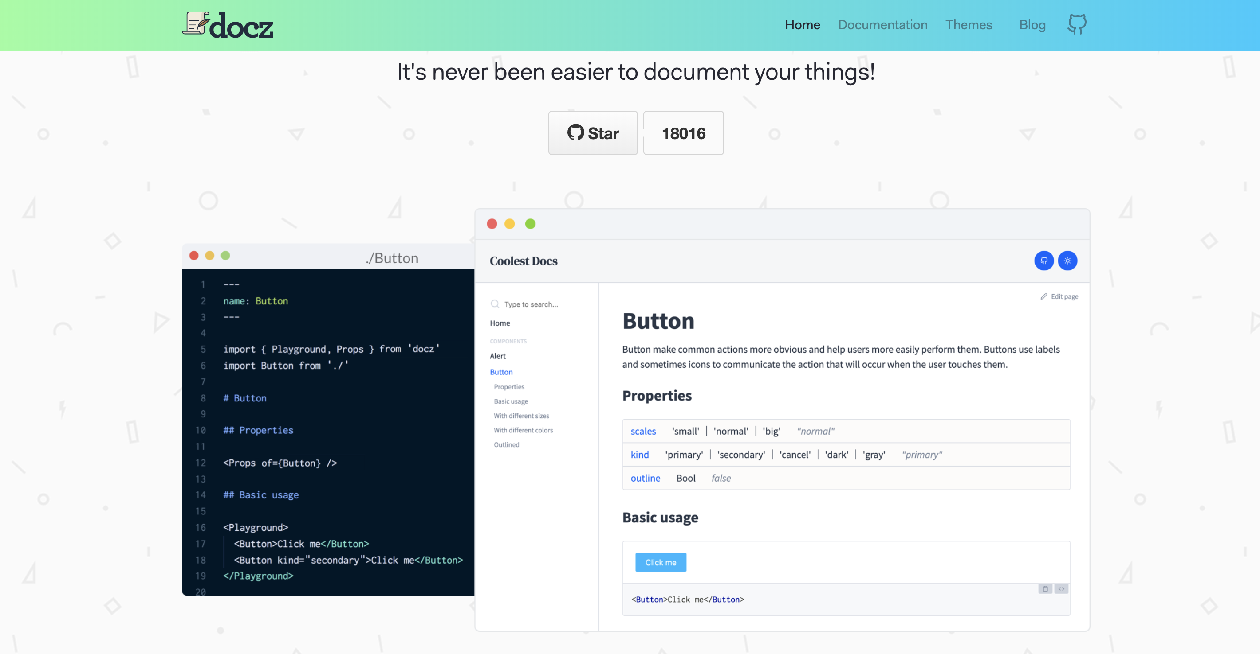Click the green dot on ./Button editor window
The image size is (1260, 654).
tap(225, 256)
